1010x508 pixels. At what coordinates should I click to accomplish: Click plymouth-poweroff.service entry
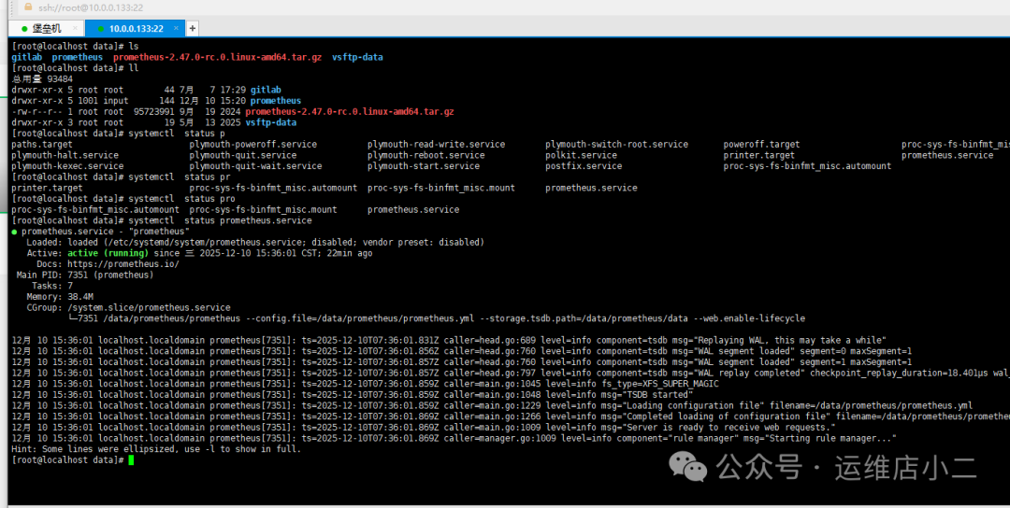(x=253, y=145)
